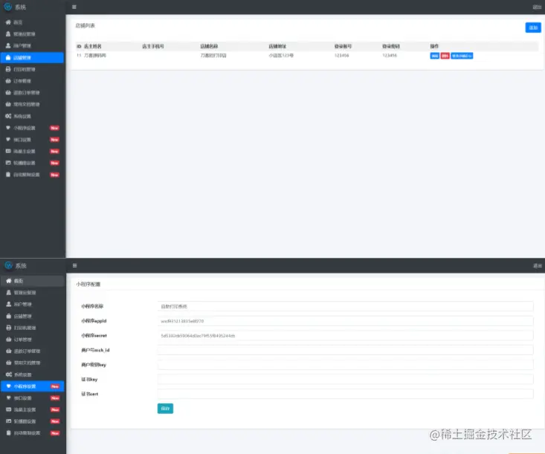Click 商户密钥key input field

345,365
